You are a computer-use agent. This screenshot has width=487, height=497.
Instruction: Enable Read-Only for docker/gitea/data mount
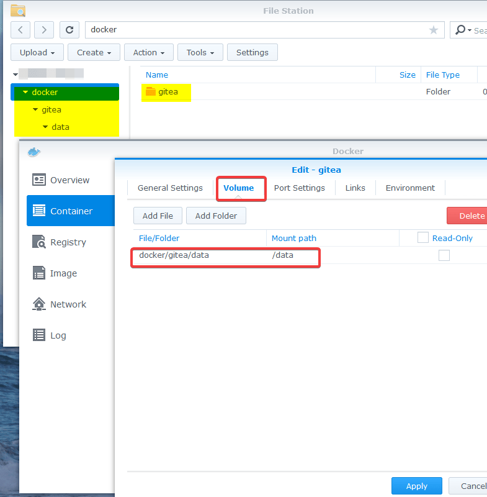[444, 255]
